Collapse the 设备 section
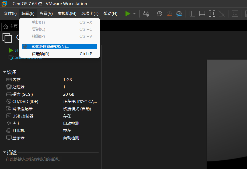Viewport: 247px width, 169px height. tap(5, 72)
